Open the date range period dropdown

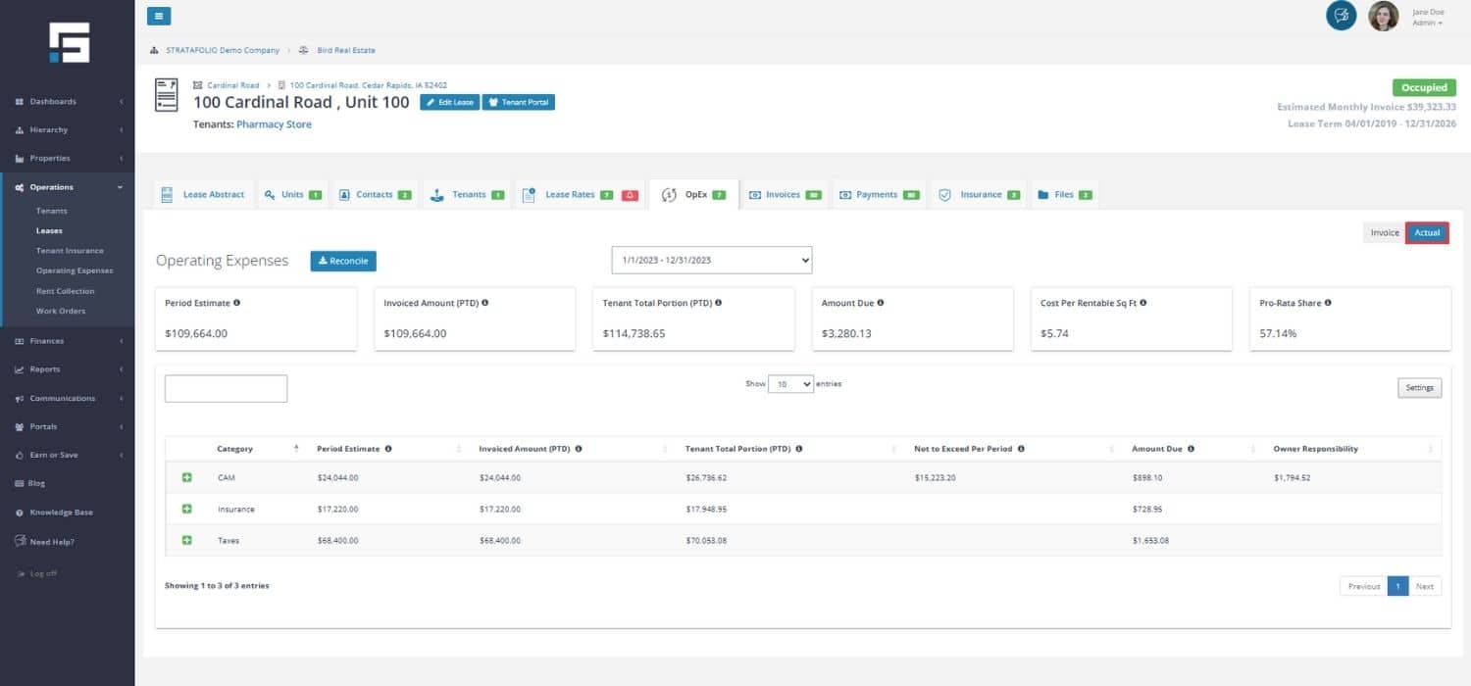(x=711, y=260)
